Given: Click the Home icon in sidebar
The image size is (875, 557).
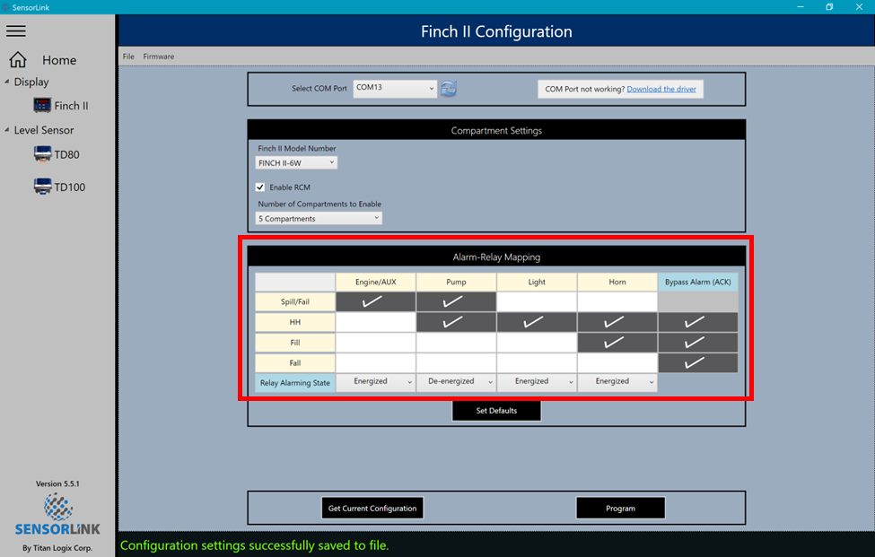Looking at the screenshot, I should pyautogui.click(x=18, y=58).
